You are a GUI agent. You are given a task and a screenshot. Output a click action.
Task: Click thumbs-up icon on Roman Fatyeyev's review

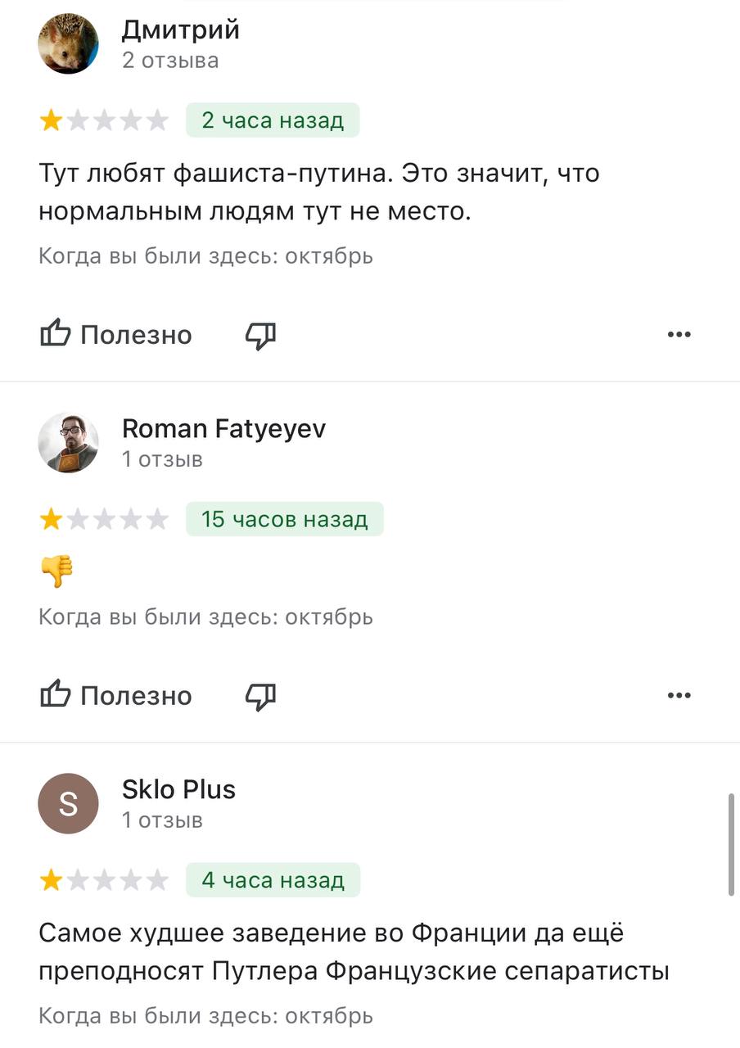55,695
